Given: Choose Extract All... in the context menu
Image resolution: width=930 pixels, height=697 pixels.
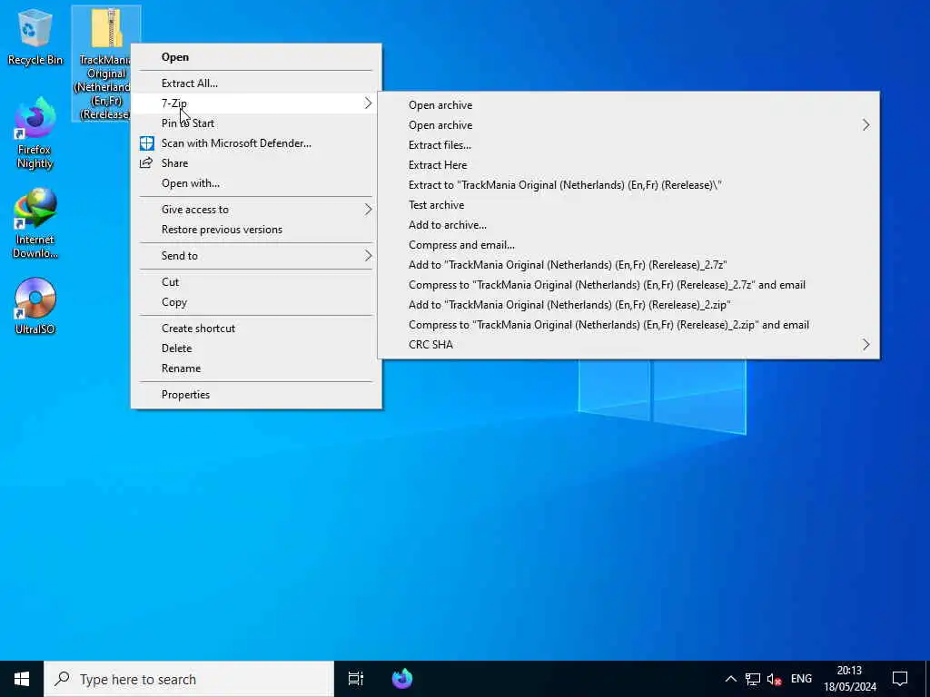Looking at the screenshot, I should click(256, 83).
